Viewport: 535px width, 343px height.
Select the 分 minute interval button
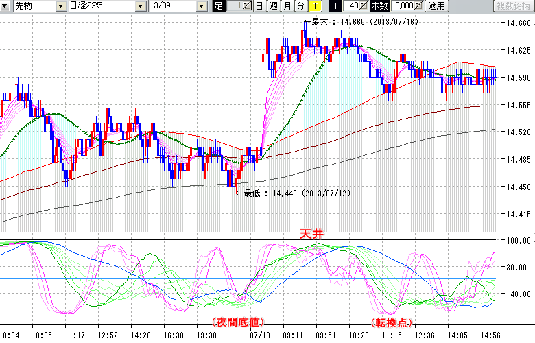[300, 6]
